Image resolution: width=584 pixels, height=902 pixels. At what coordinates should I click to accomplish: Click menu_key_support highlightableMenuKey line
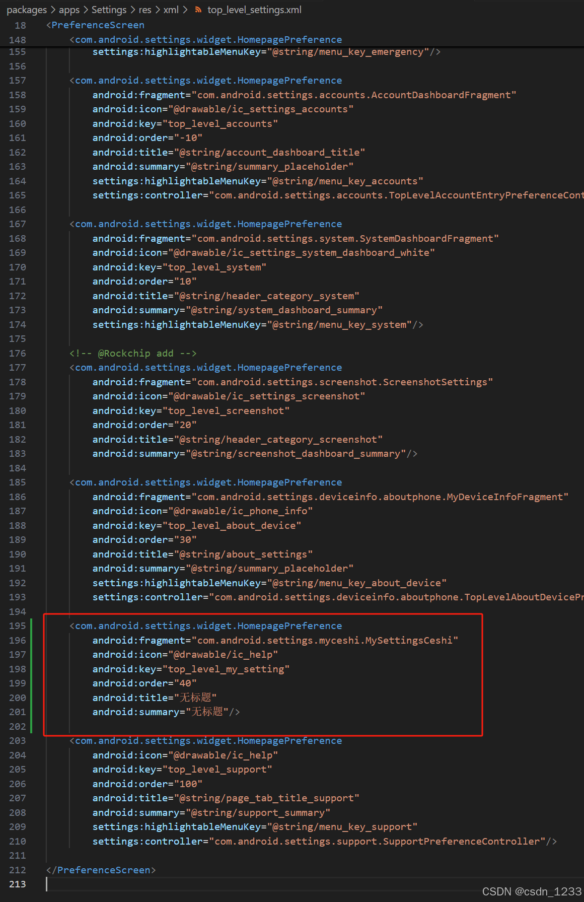click(x=255, y=827)
